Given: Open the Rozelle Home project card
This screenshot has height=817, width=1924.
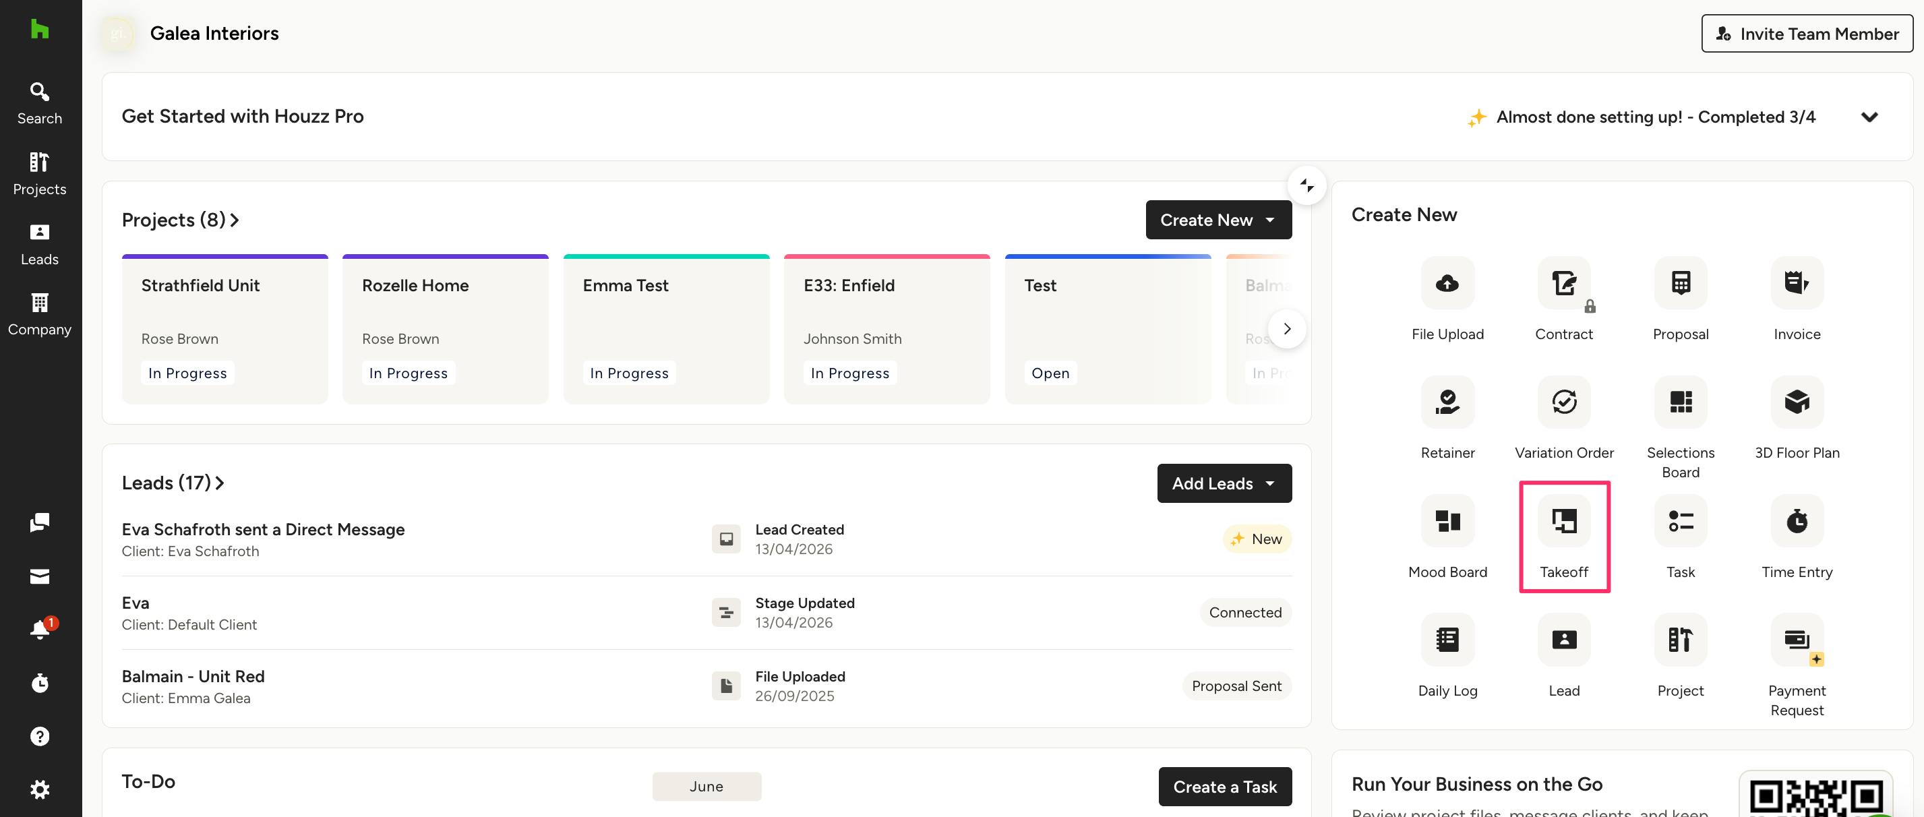Looking at the screenshot, I should click(x=445, y=328).
